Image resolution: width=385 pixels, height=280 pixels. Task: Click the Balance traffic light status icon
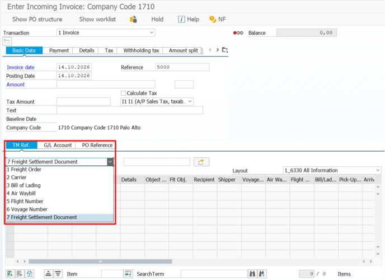[238, 33]
